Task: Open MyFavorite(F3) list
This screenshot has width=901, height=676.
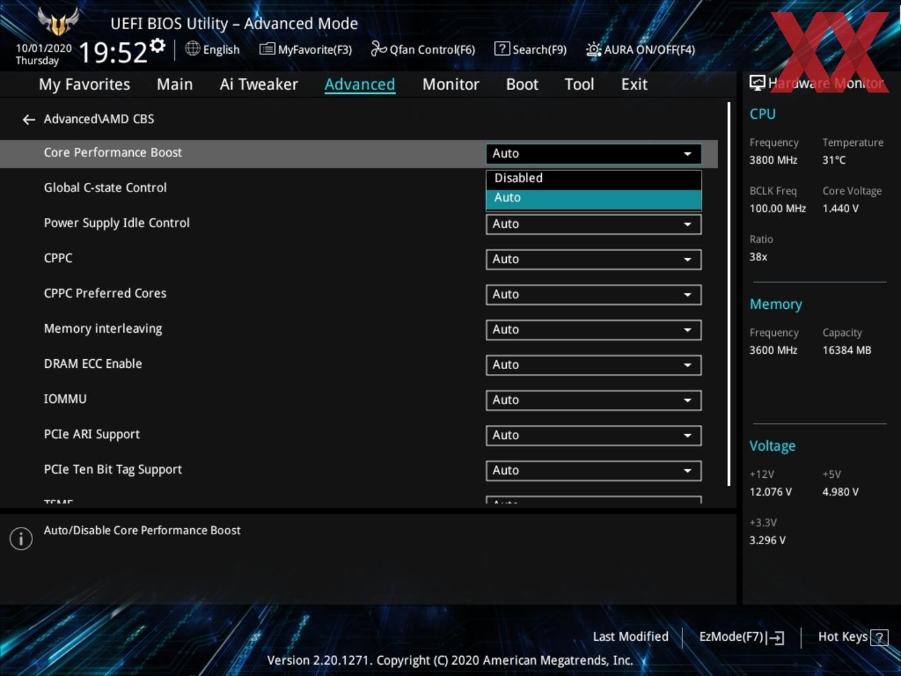Action: click(x=305, y=49)
